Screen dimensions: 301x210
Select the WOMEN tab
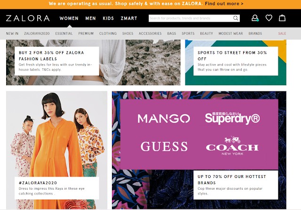coord(69,18)
